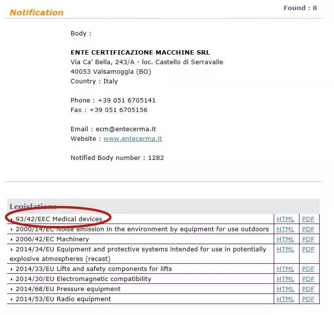Expand the 2014/33/EU Lifts arrow
This screenshot has width=334, height=315.
tap(12, 270)
